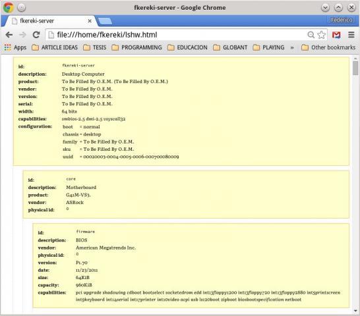This screenshot has height=316, width=360.
Task: Click the product 'G41M-VS3.'
Action: [78, 195]
